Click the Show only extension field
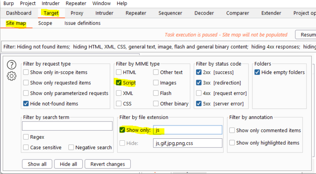 (188, 130)
